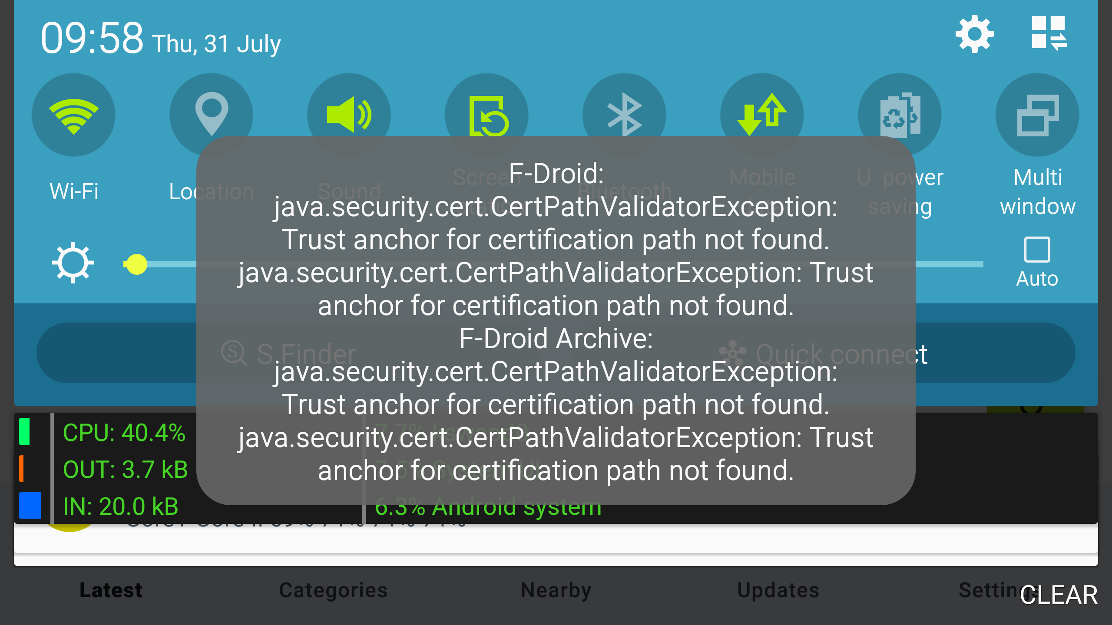Tap the CLEAR notifications button
This screenshot has width=1112, height=625.
pos(1059,595)
